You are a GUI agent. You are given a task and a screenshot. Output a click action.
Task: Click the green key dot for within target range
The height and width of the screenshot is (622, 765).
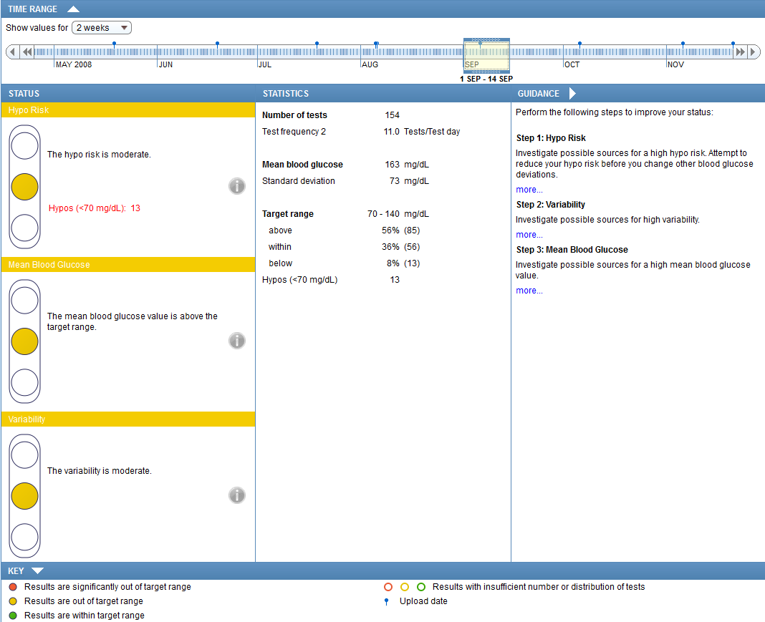(13, 615)
